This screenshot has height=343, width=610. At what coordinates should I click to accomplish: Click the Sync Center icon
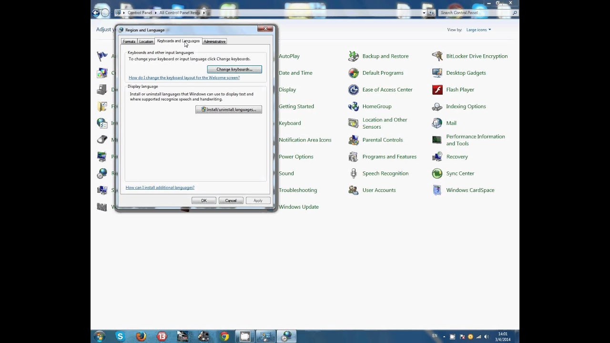click(437, 173)
